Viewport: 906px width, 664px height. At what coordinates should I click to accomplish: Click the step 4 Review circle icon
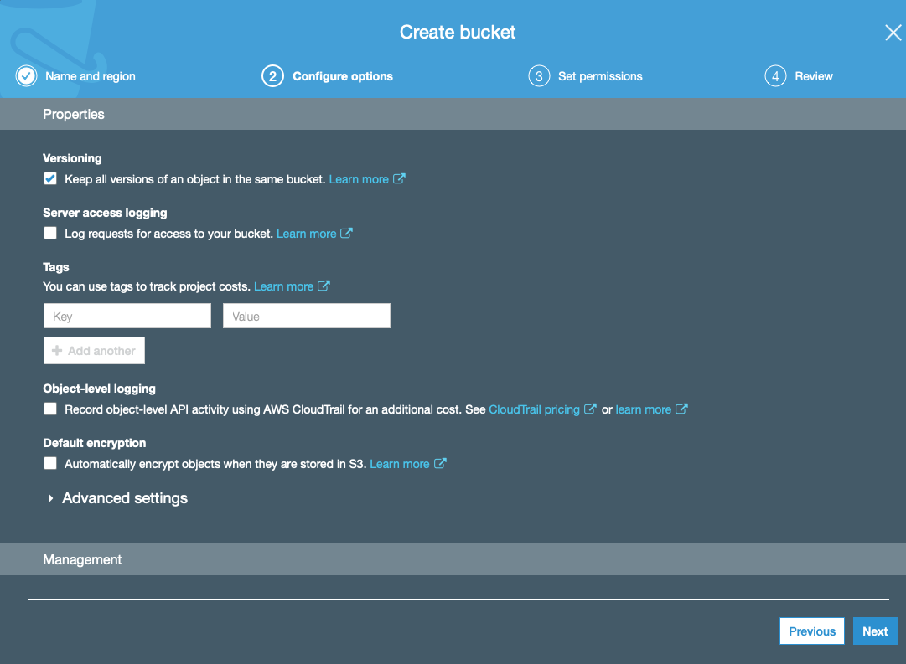pos(775,76)
